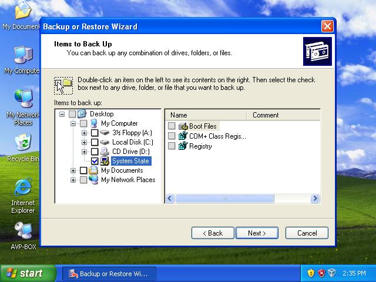Collapse the Desktop tree node

62,114
